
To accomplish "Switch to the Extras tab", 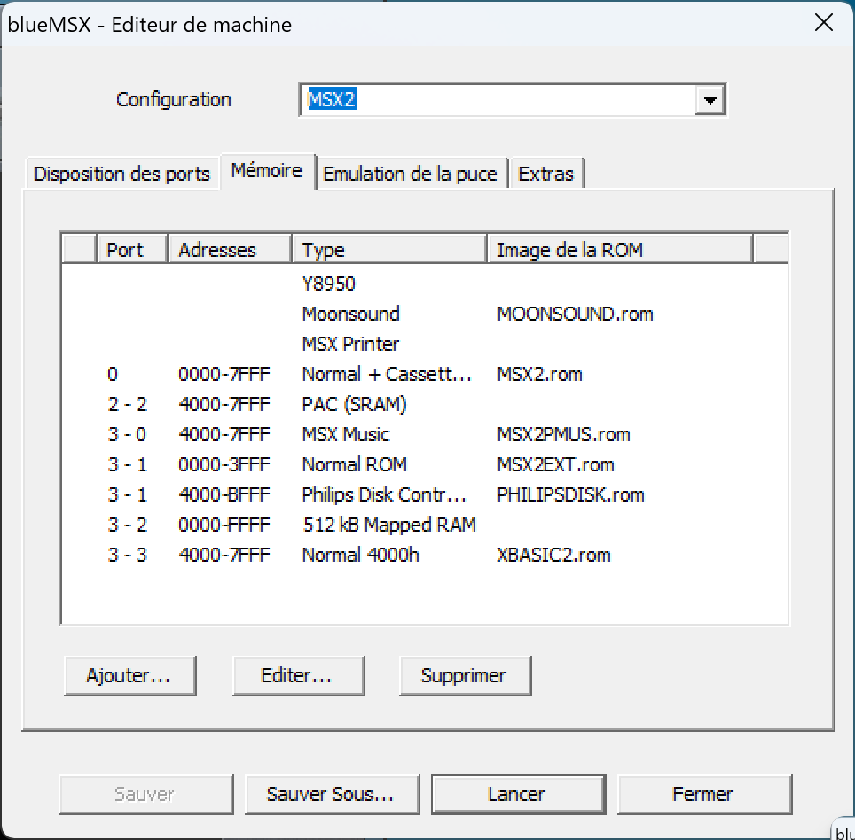I will pos(545,174).
